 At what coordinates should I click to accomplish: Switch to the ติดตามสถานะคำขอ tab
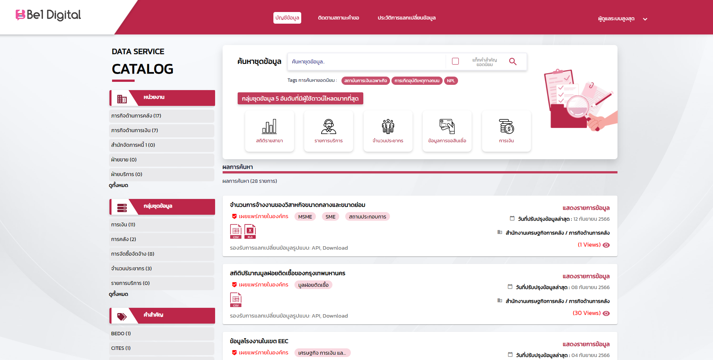(338, 18)
